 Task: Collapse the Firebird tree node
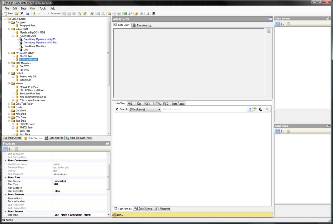[x=9, y=73]
